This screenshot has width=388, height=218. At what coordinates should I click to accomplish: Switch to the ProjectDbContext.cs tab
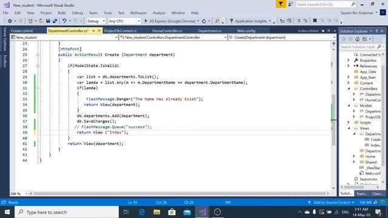coord(120,31)
